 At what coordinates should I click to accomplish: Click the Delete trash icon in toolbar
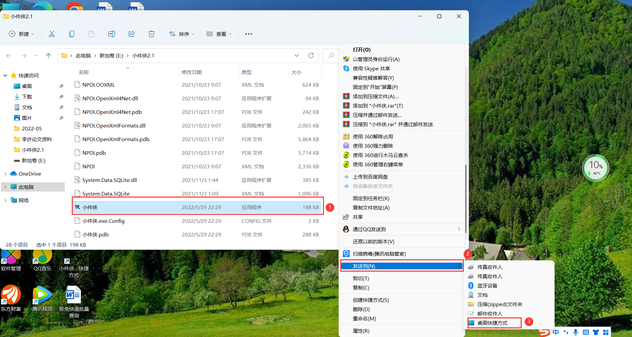point(152,34)
